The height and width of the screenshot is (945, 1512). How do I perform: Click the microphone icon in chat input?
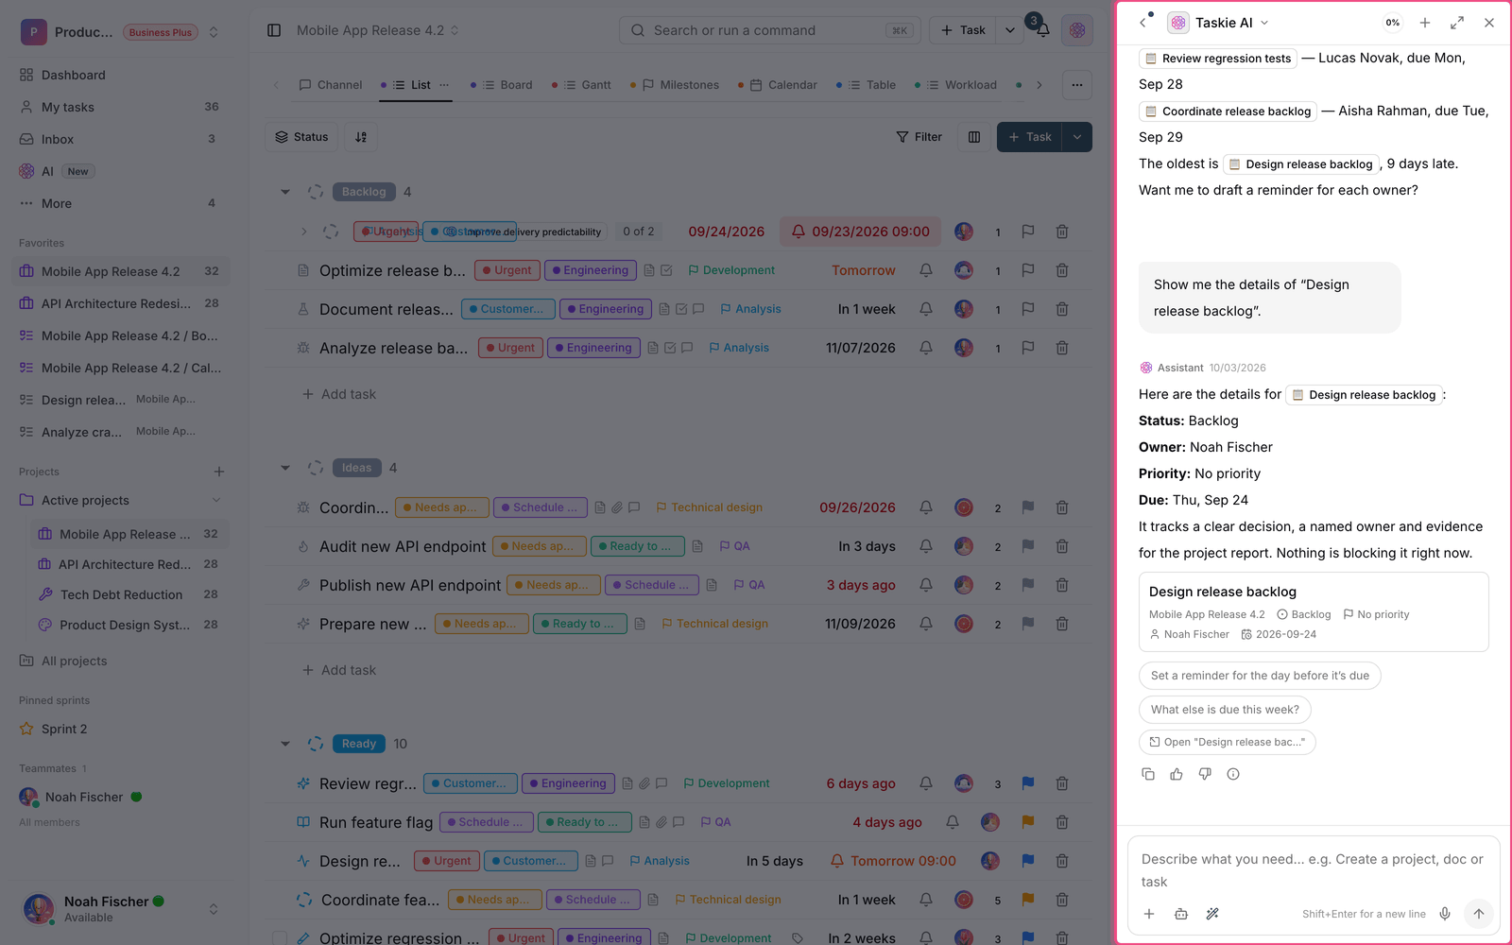[1445, 914]
